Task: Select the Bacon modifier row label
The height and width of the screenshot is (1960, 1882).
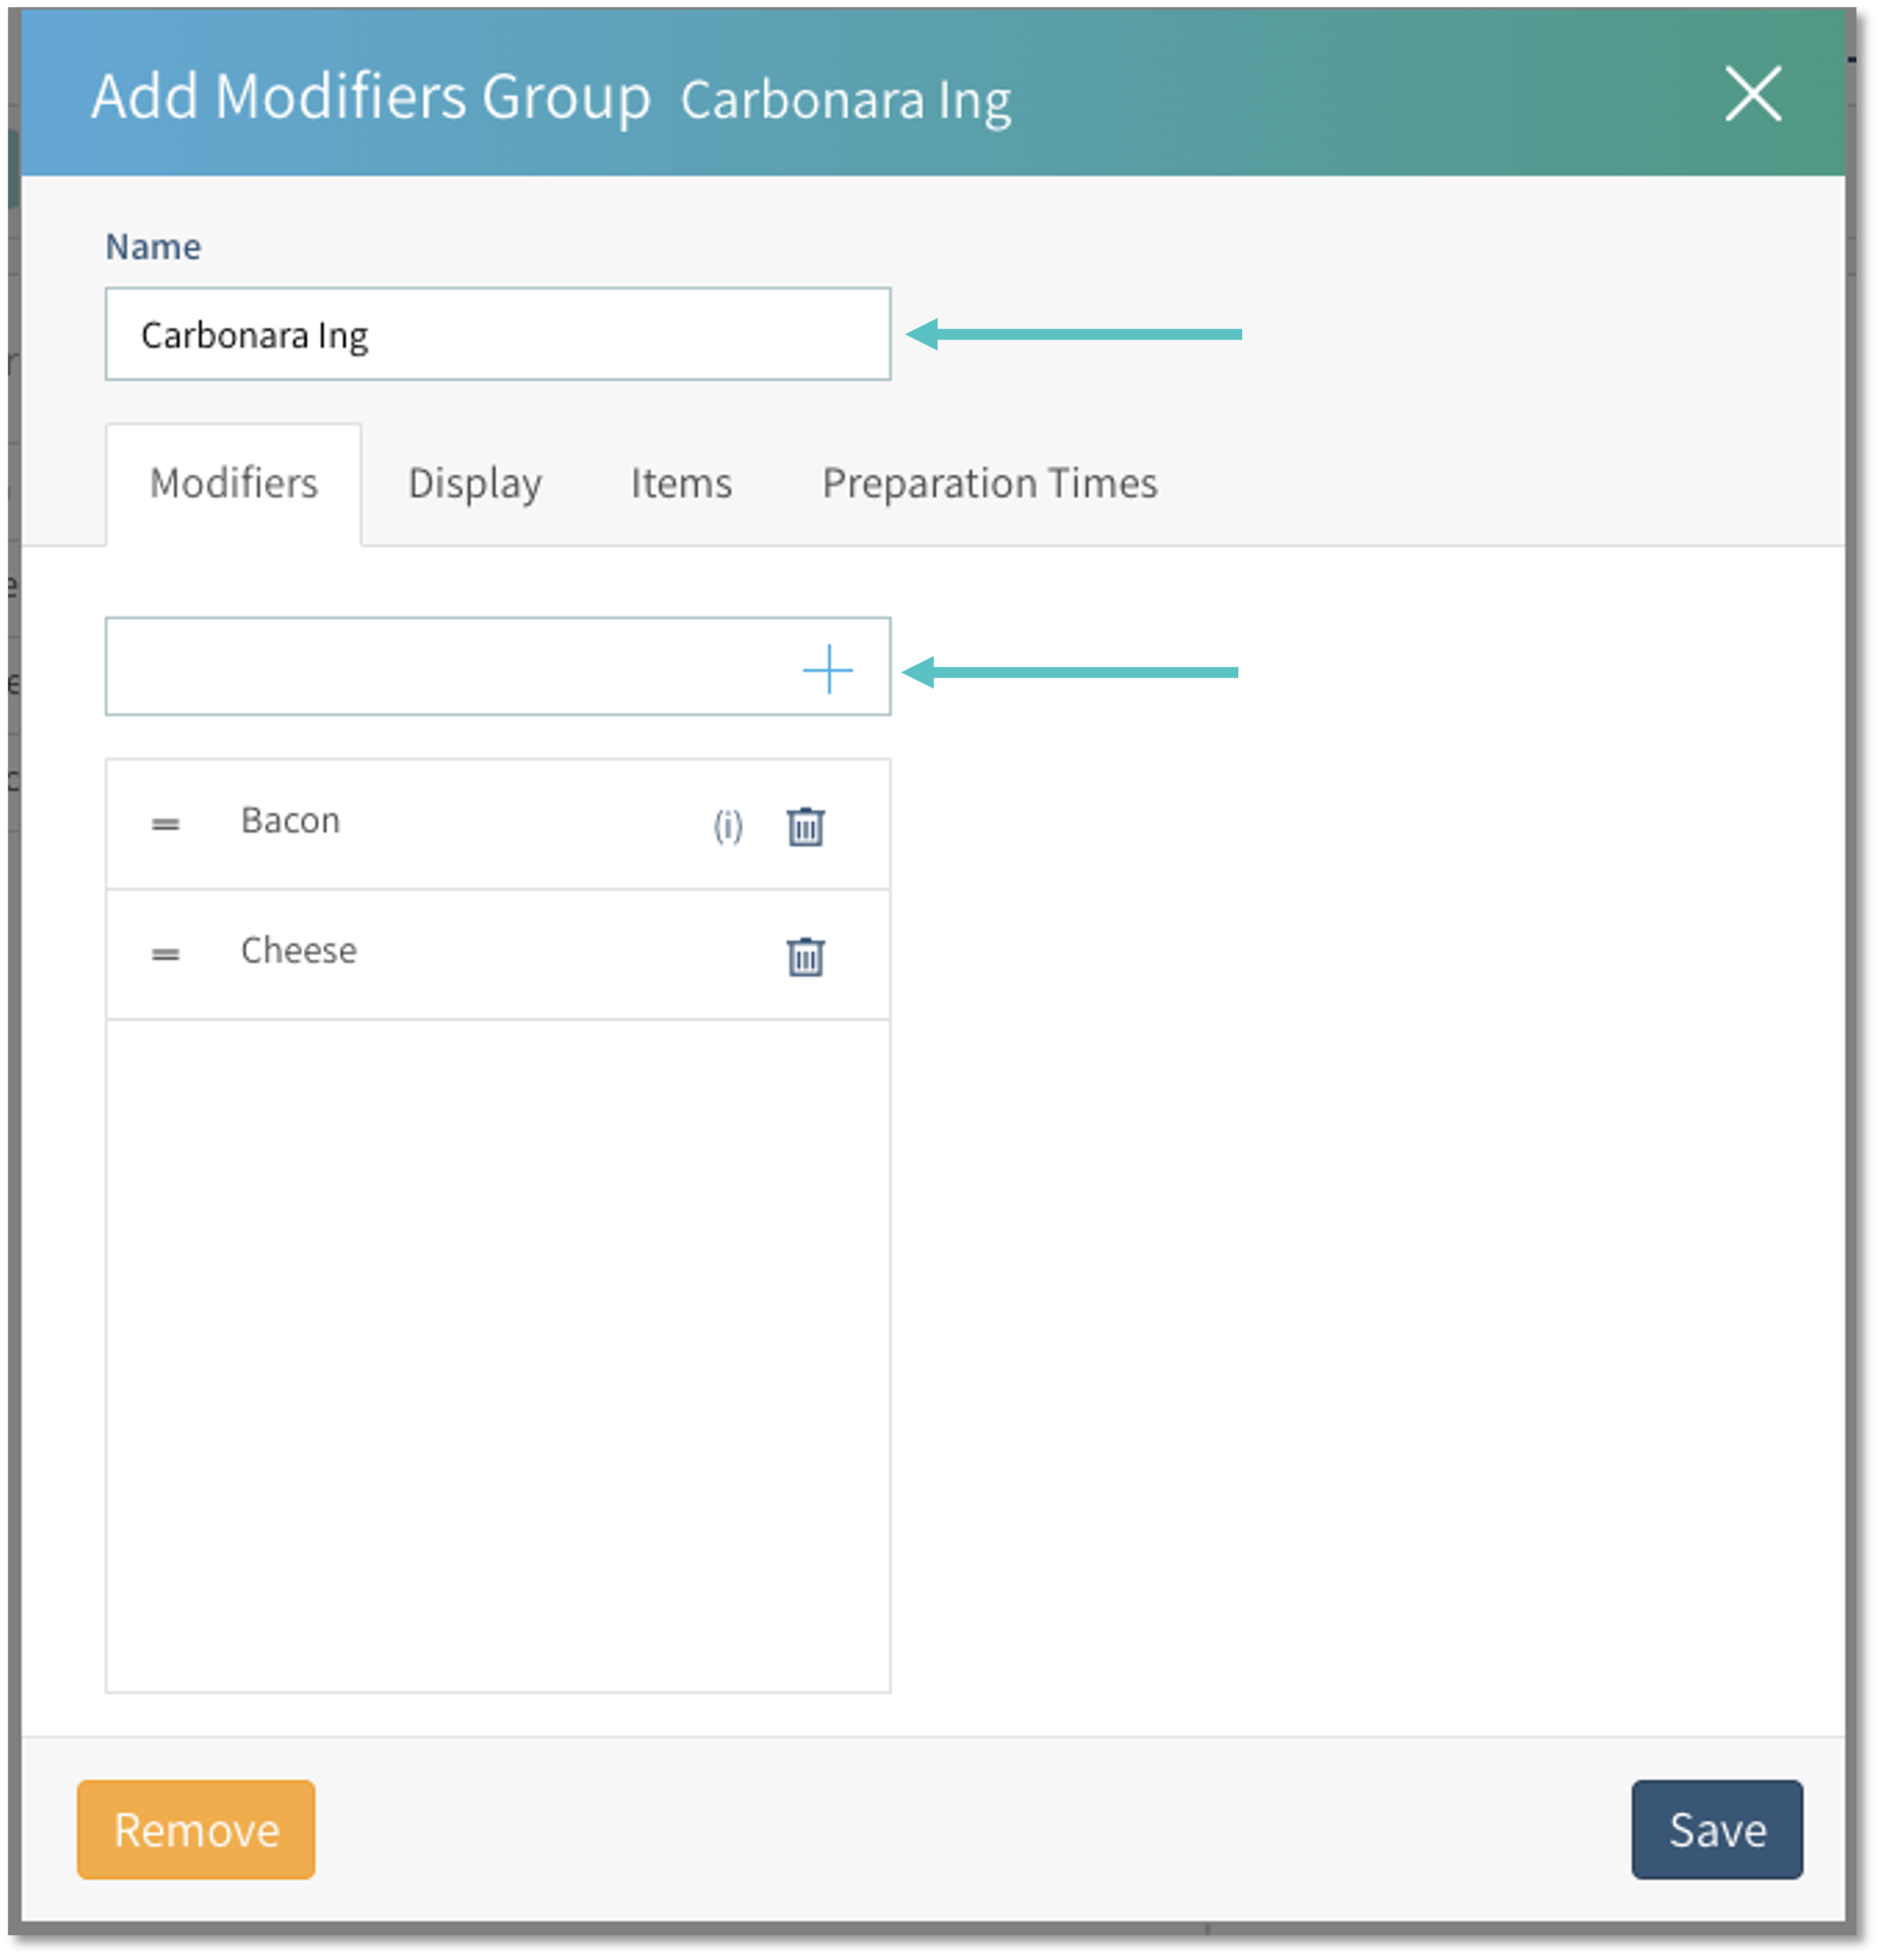Action: pyautogui.click(x=290, y=821)
